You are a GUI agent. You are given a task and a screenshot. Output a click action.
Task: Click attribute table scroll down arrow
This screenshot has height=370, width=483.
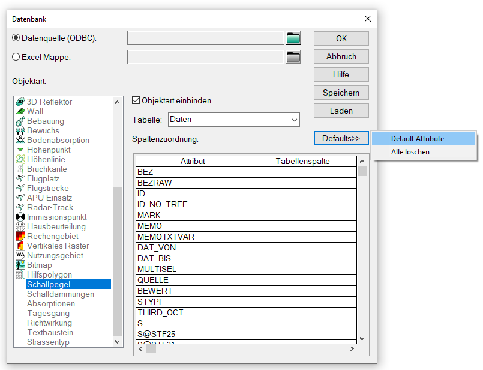[362, 339]
